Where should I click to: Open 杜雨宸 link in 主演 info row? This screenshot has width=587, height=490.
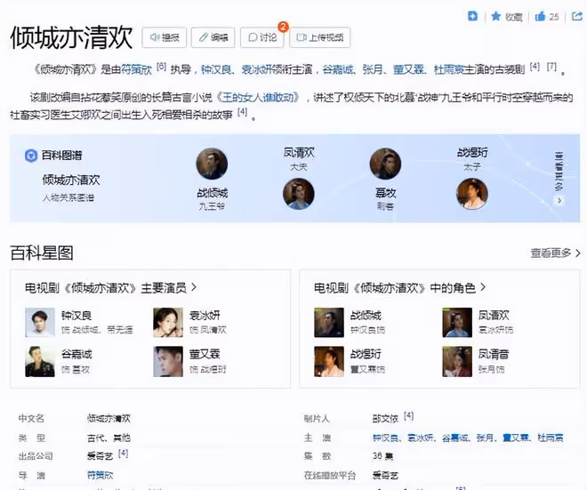(551, 438)
